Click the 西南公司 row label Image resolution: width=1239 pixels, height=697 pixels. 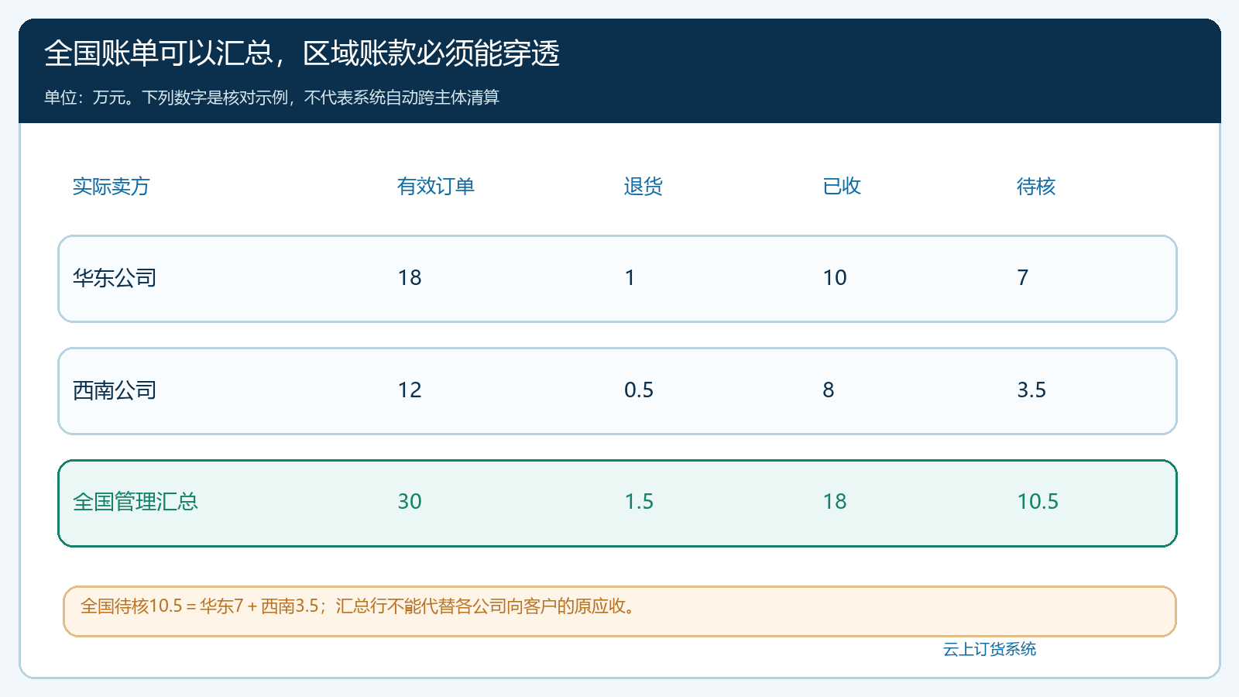point(115,390)
